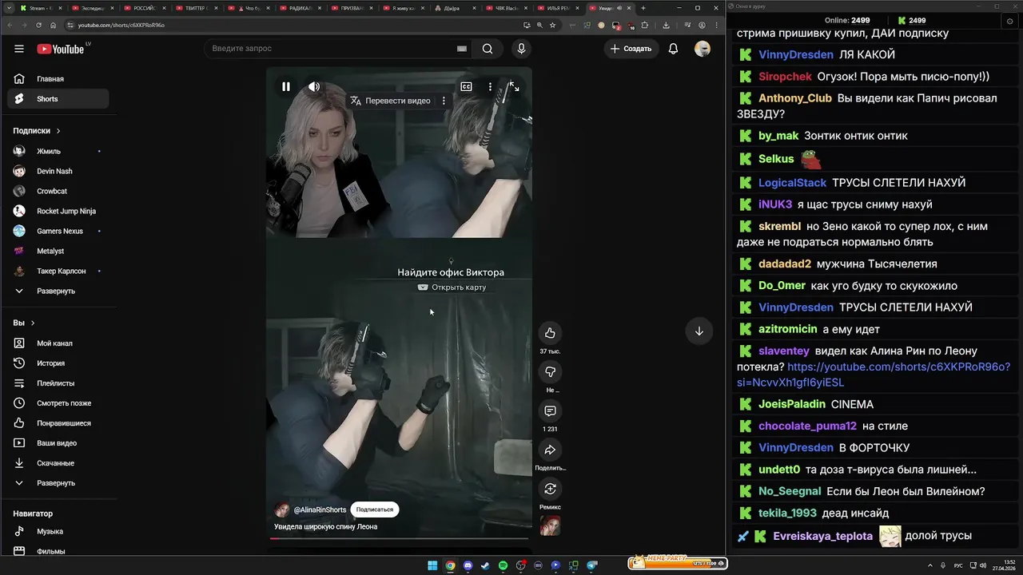
Task: Reload the page in Chrome
Action: click(38, 25)
